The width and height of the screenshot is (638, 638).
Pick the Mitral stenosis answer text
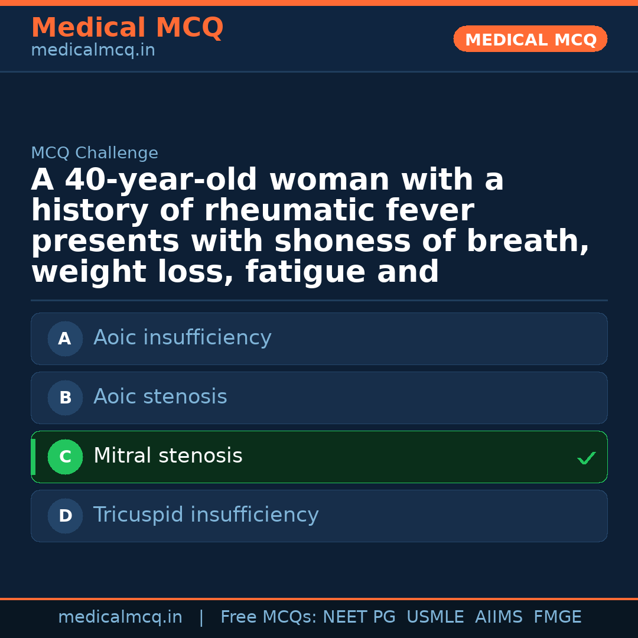coord(168,456)
